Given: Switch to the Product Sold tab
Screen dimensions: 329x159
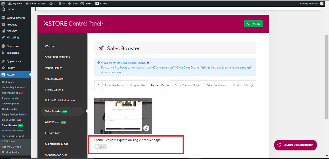Looking at the screenshot, I should pos(241,85).
